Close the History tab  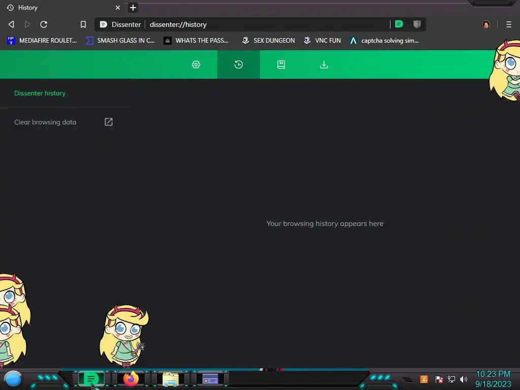pos(117,8)
